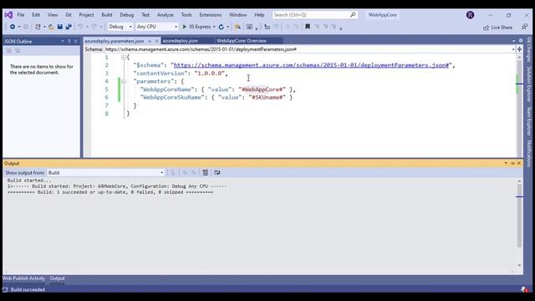
Task: Click the editor split plus icon beside Schema
Action: click(519, 49)
